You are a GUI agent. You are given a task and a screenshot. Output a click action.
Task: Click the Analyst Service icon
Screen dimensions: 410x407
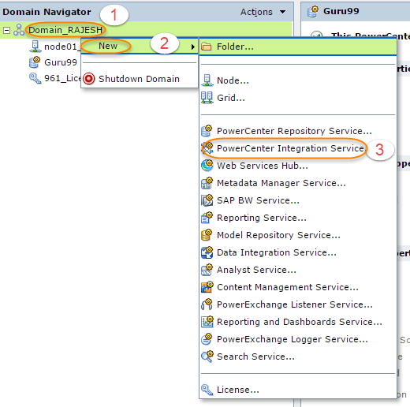(207, 270)
